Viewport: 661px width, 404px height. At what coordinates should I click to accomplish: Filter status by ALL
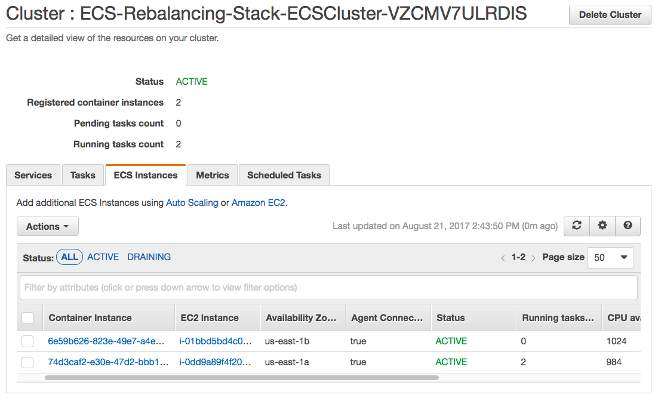69,257
